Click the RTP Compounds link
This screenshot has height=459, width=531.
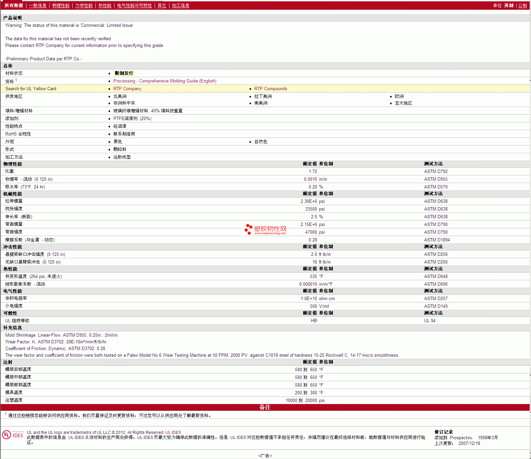click(x=271, y=89)
